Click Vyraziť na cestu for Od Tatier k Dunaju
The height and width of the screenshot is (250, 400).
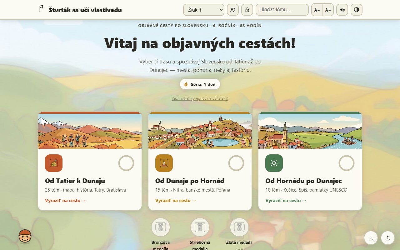tap(66, 201)
